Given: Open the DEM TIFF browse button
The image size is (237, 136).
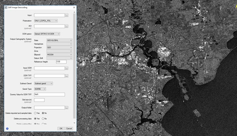Looking at the screenshot, I should click(67, 76).
